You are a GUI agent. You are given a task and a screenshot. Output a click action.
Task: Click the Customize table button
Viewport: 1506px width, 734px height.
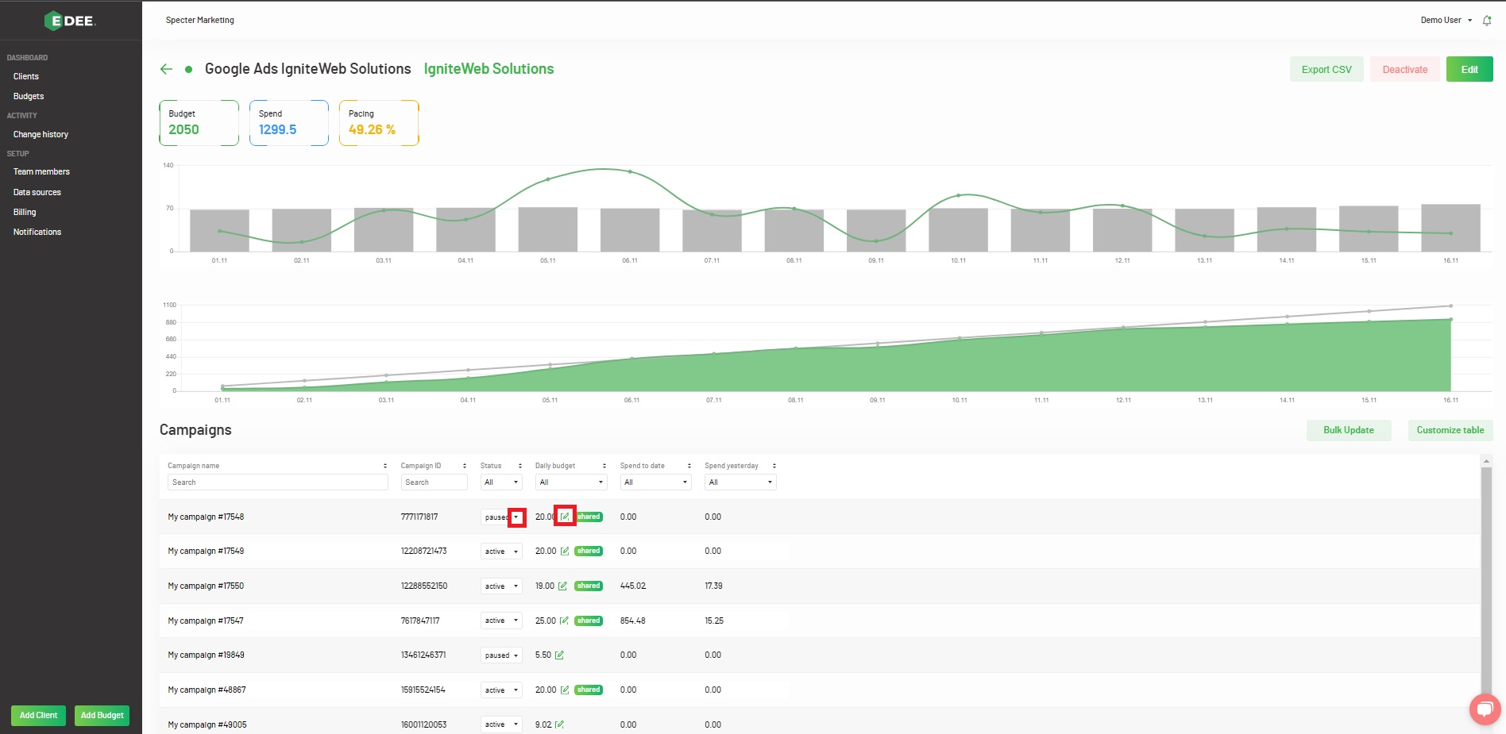point(1450,430)
